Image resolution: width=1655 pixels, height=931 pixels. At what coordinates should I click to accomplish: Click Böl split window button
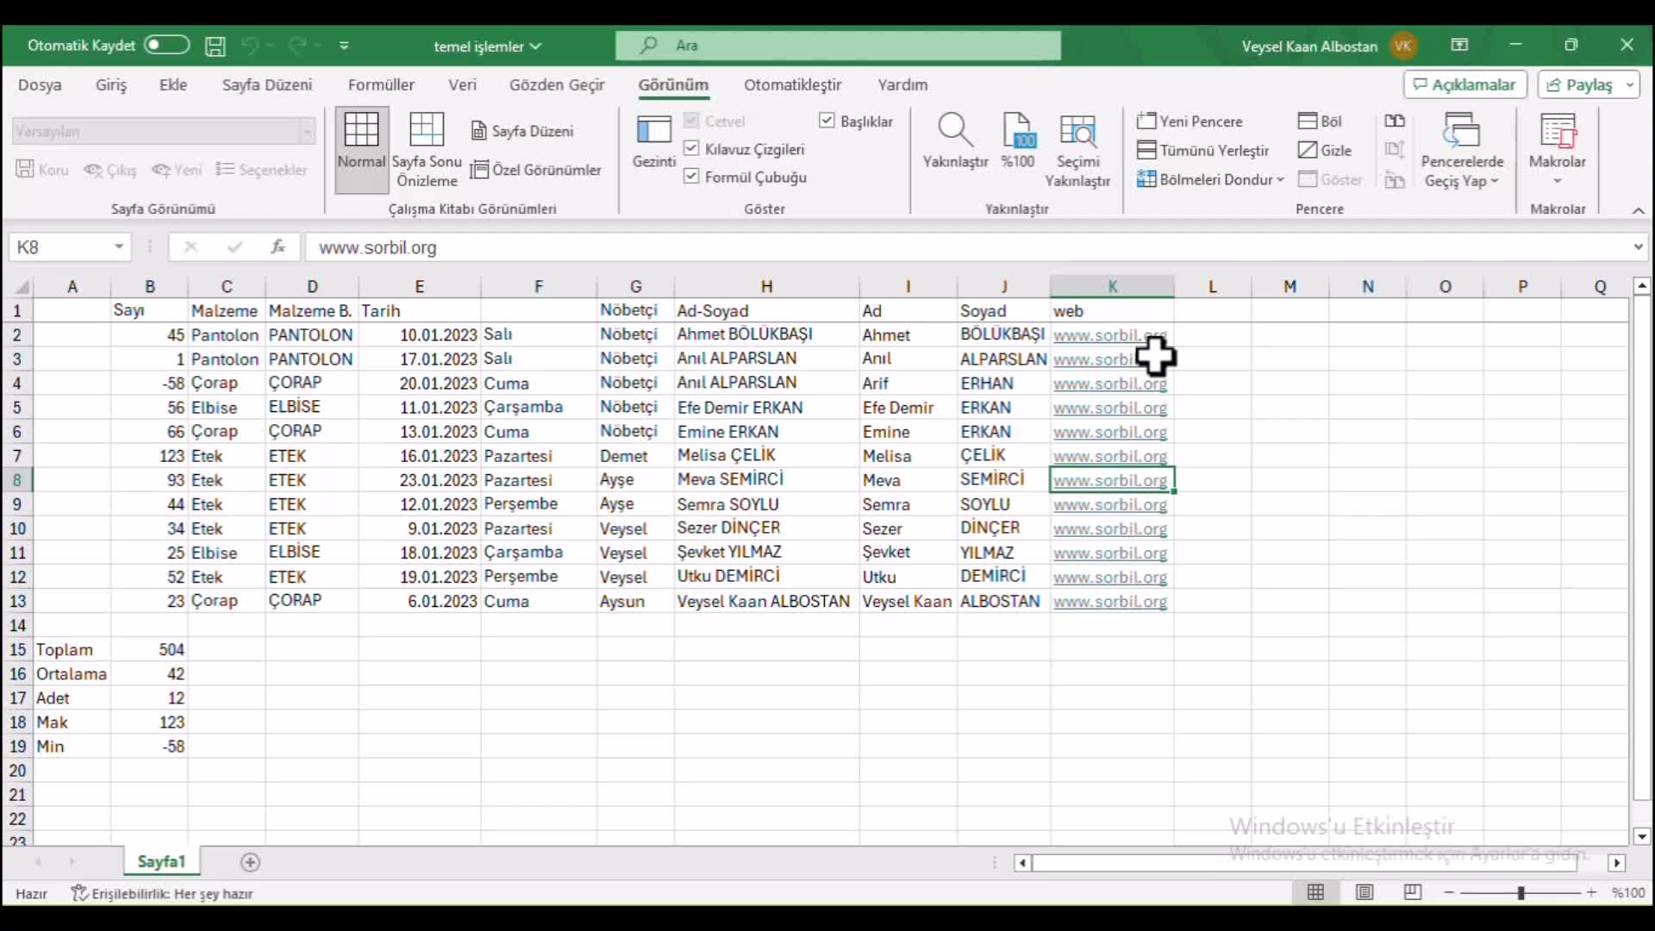pos(1320,122)
